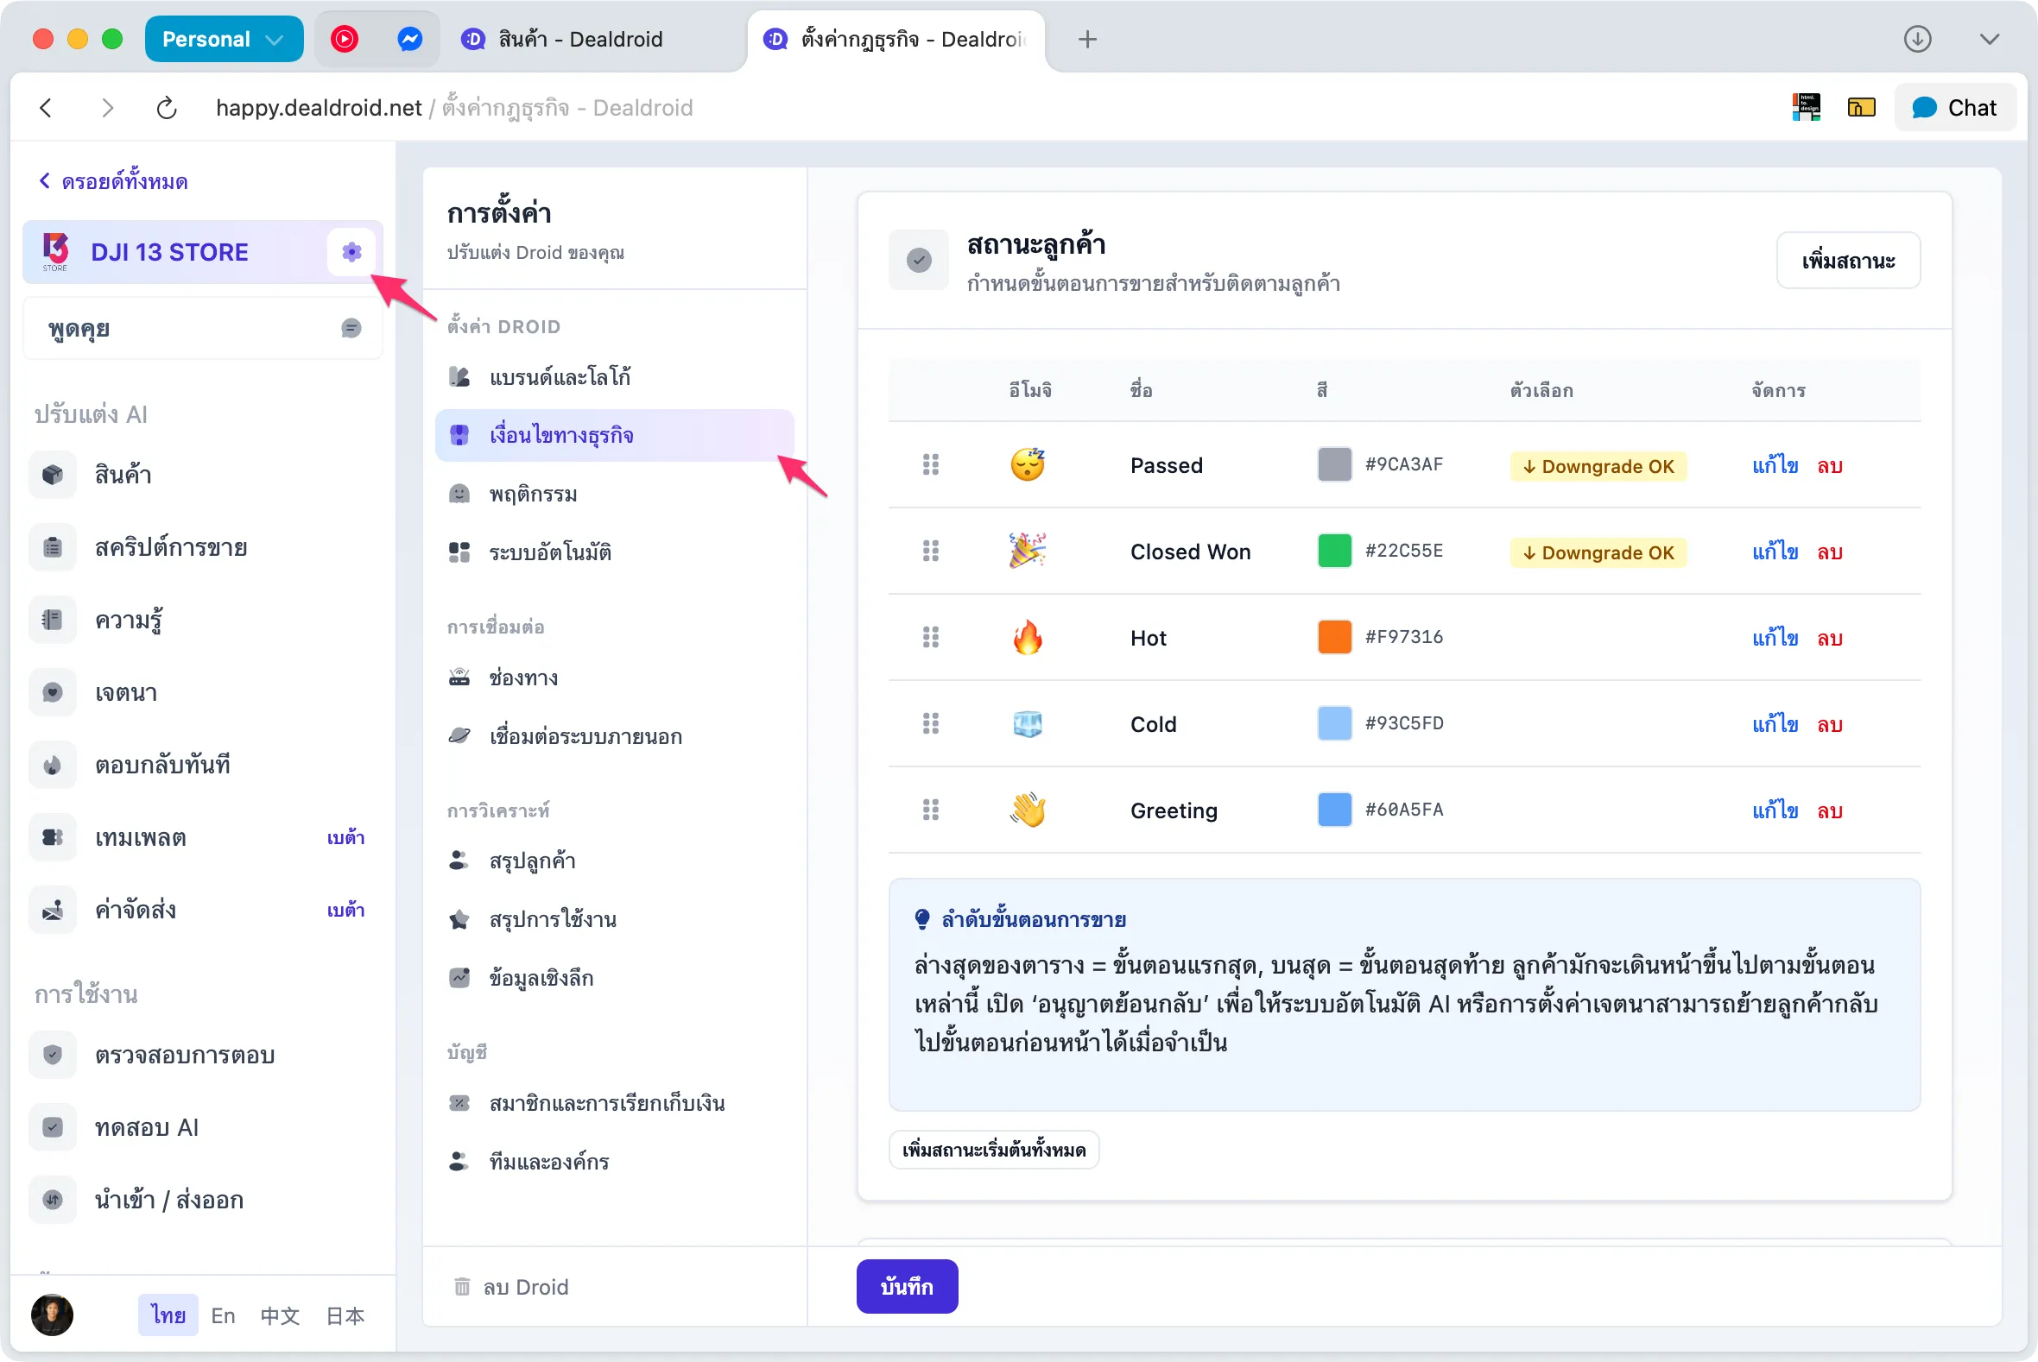Open the downloads chevron in the browser toolbar
The image size is (2038, 1362).
(x=1990, y=39)
